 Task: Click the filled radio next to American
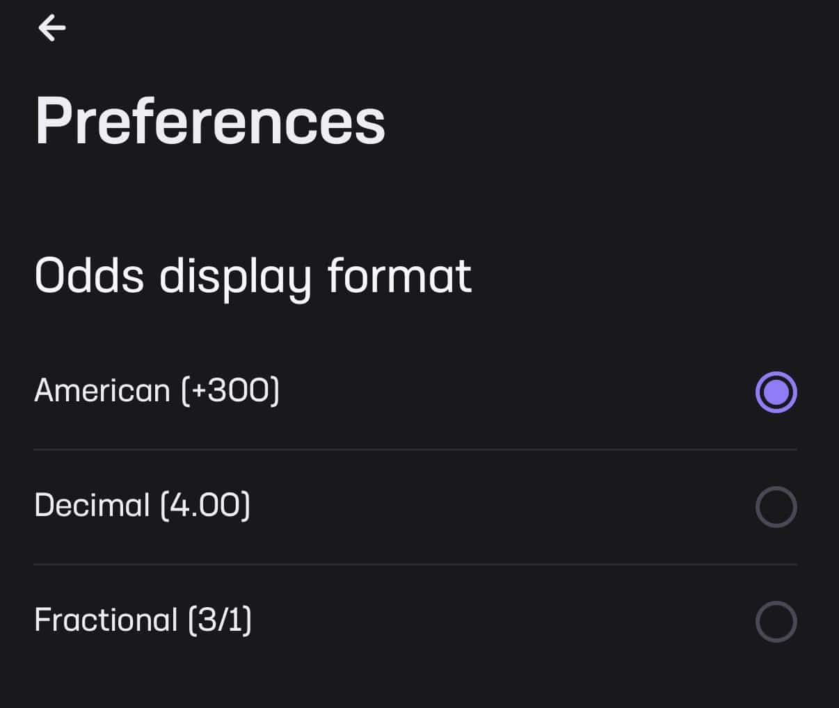[776, 392]
